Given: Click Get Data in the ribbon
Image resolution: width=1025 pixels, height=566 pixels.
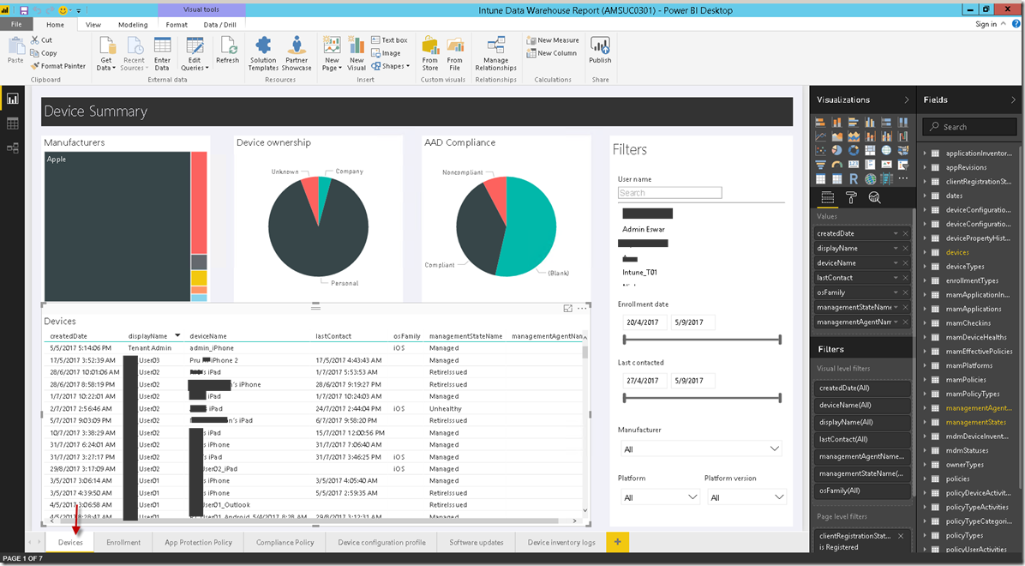Looking at the screenshot, I should (106, 54).
